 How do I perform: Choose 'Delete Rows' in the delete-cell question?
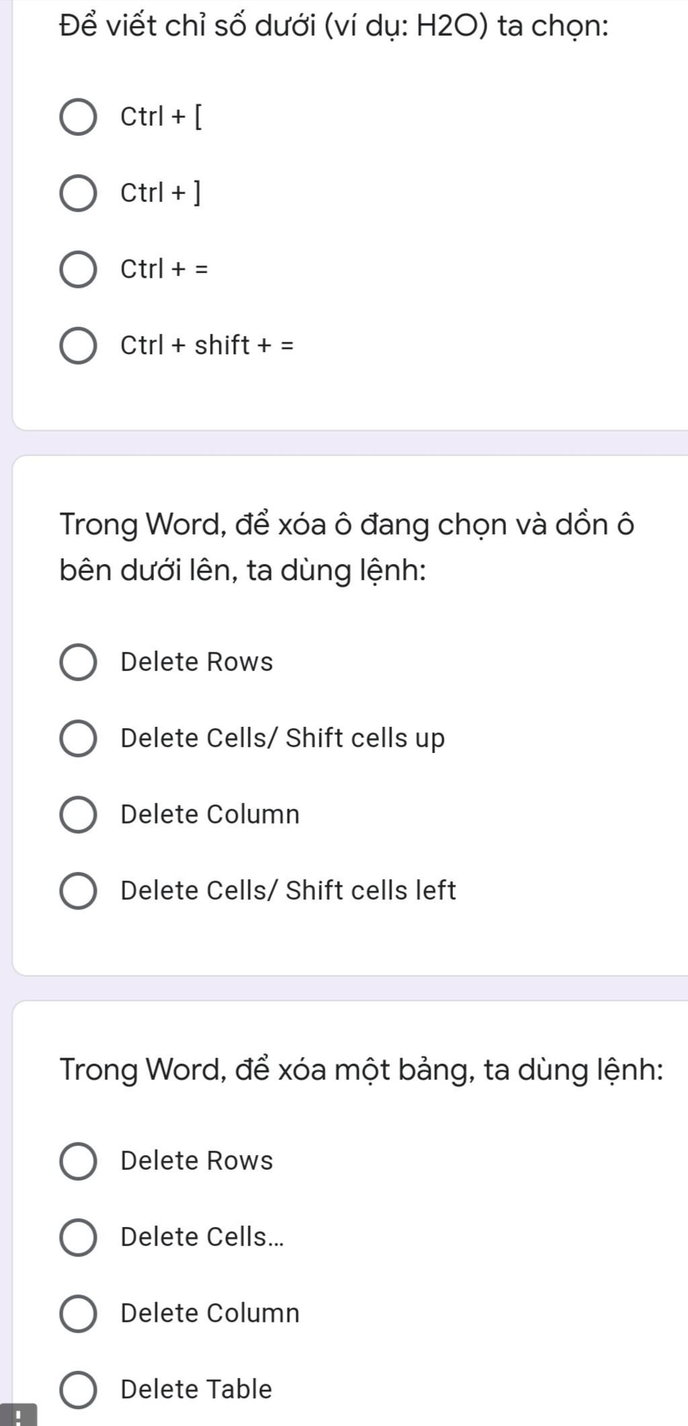click(79, 662)
